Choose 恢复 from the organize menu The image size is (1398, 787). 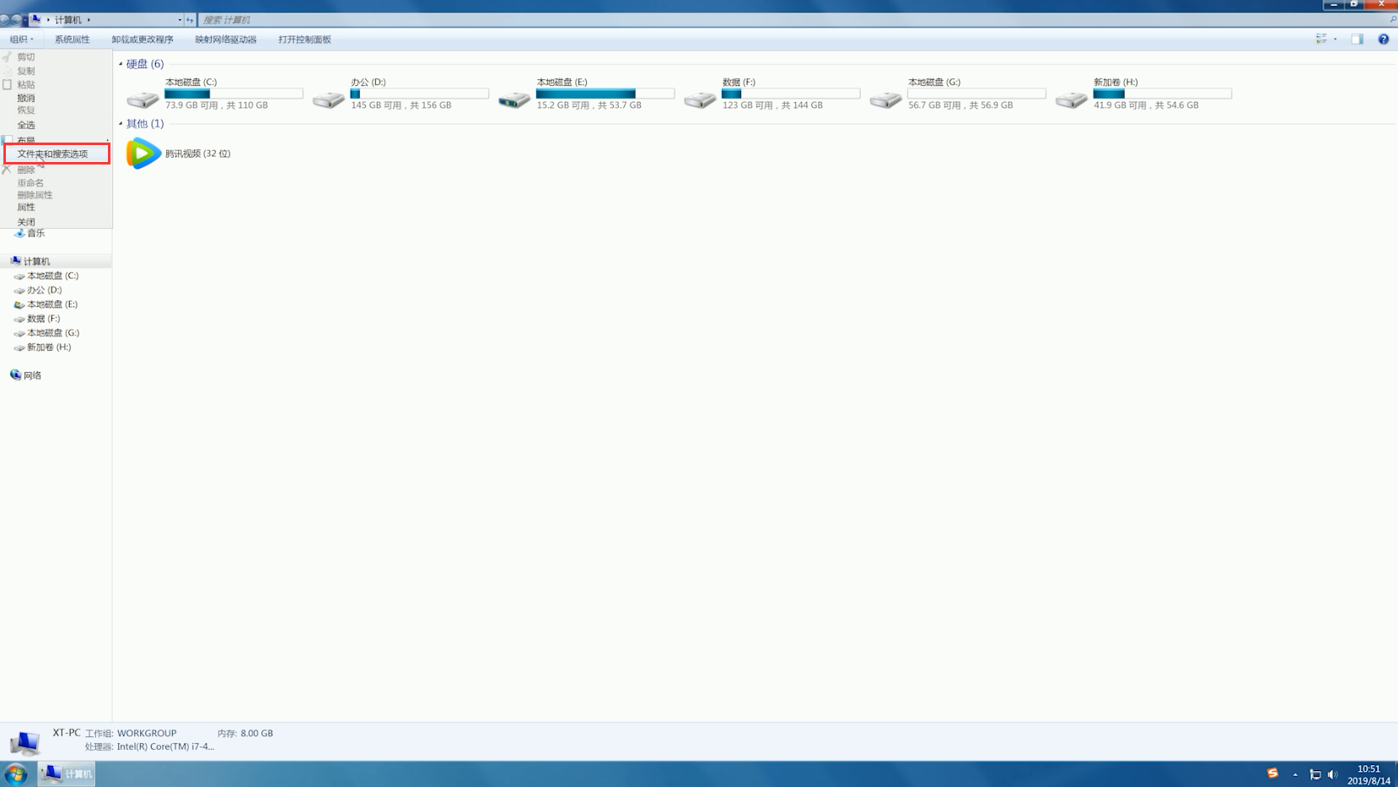click(x=26, y=110)
